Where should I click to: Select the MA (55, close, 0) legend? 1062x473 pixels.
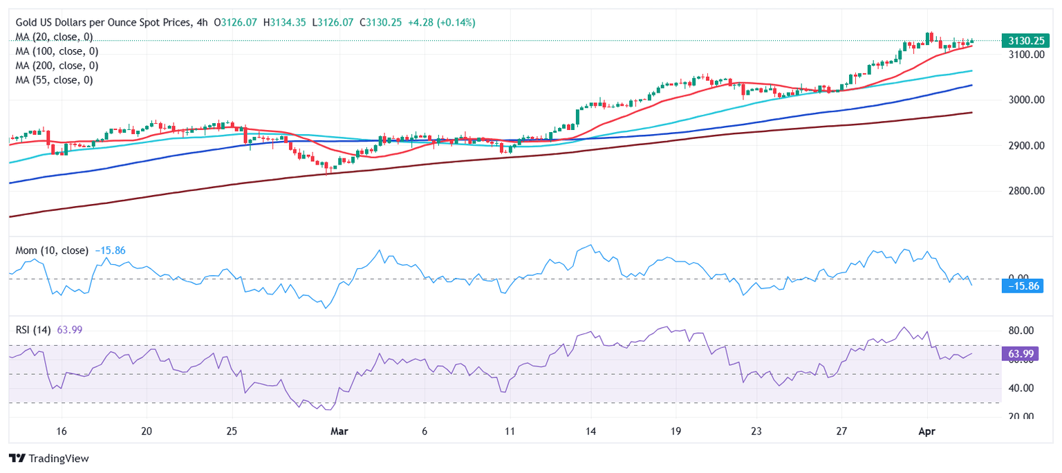(x=54, y=80)
